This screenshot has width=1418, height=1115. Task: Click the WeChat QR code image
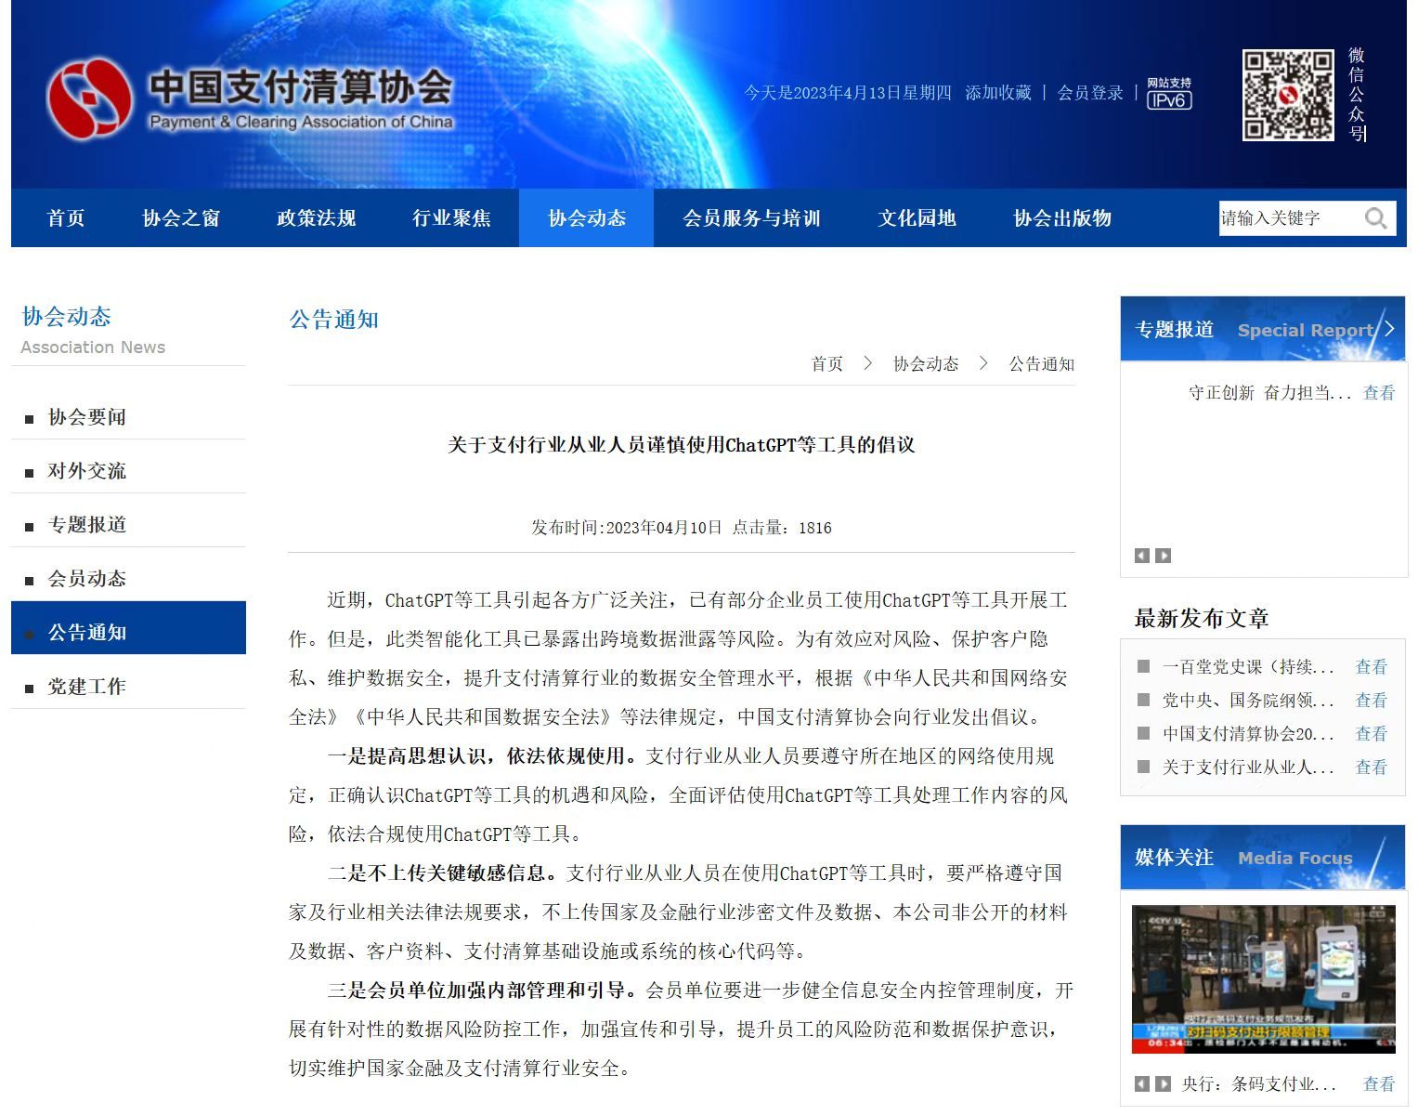pyautogui.click(x=1288, y=96)
